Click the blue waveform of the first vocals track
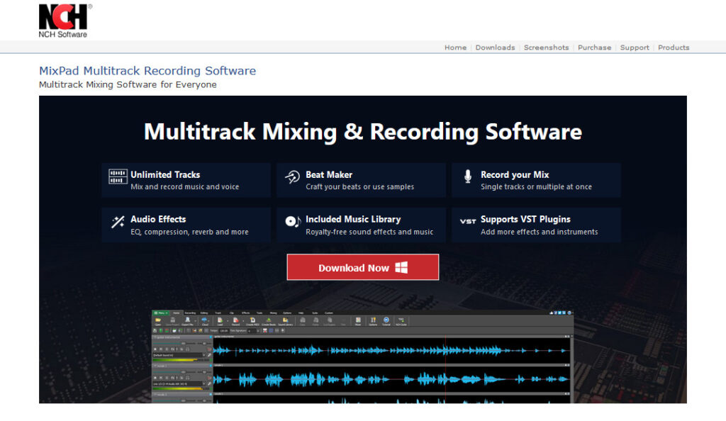Image resolution: width=726 pixels, height=421 pixels. pyautogui.click(x=391, y=379)
